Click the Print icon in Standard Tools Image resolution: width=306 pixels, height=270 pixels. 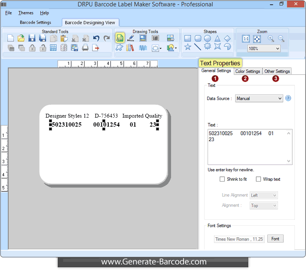pyautogui.click(x=85, y=48)
